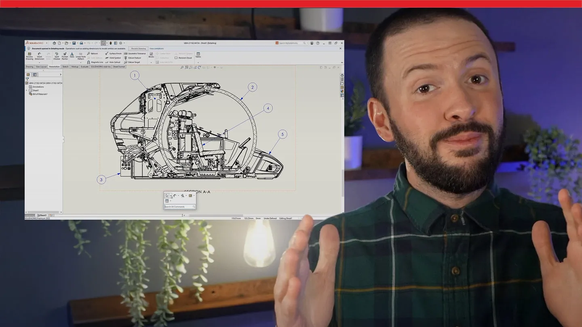Screen dimensions: 582x327
Task: Add a Weld Symbol
Action: pyautogui.click(x=114, y=58)
